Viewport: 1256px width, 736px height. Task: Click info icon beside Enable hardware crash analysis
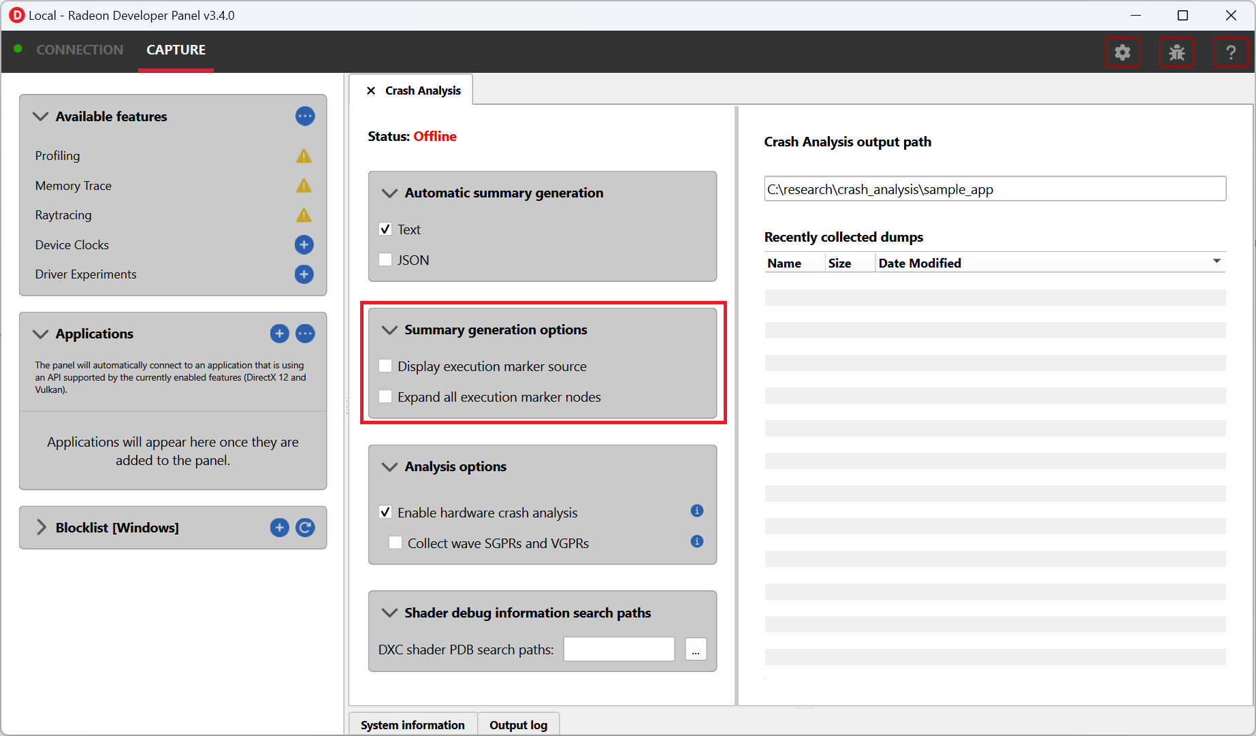(696, 511)
